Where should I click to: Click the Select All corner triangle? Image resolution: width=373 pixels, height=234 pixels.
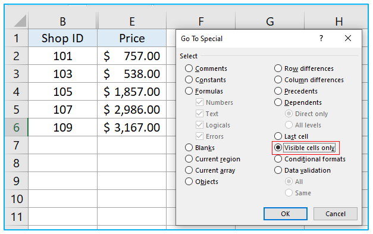[20, 21]
